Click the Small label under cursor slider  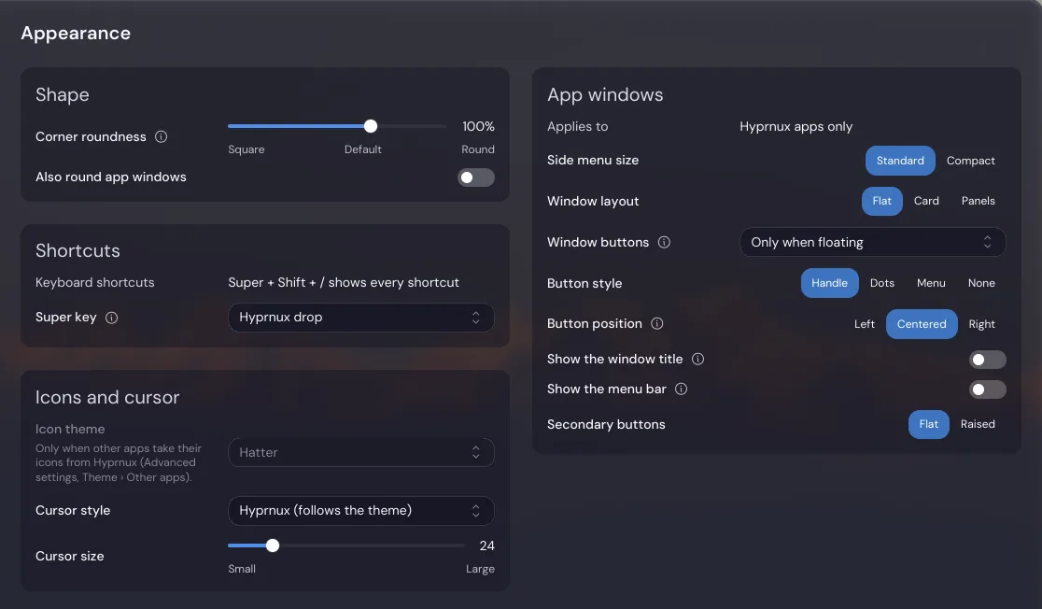coord(242,569)
